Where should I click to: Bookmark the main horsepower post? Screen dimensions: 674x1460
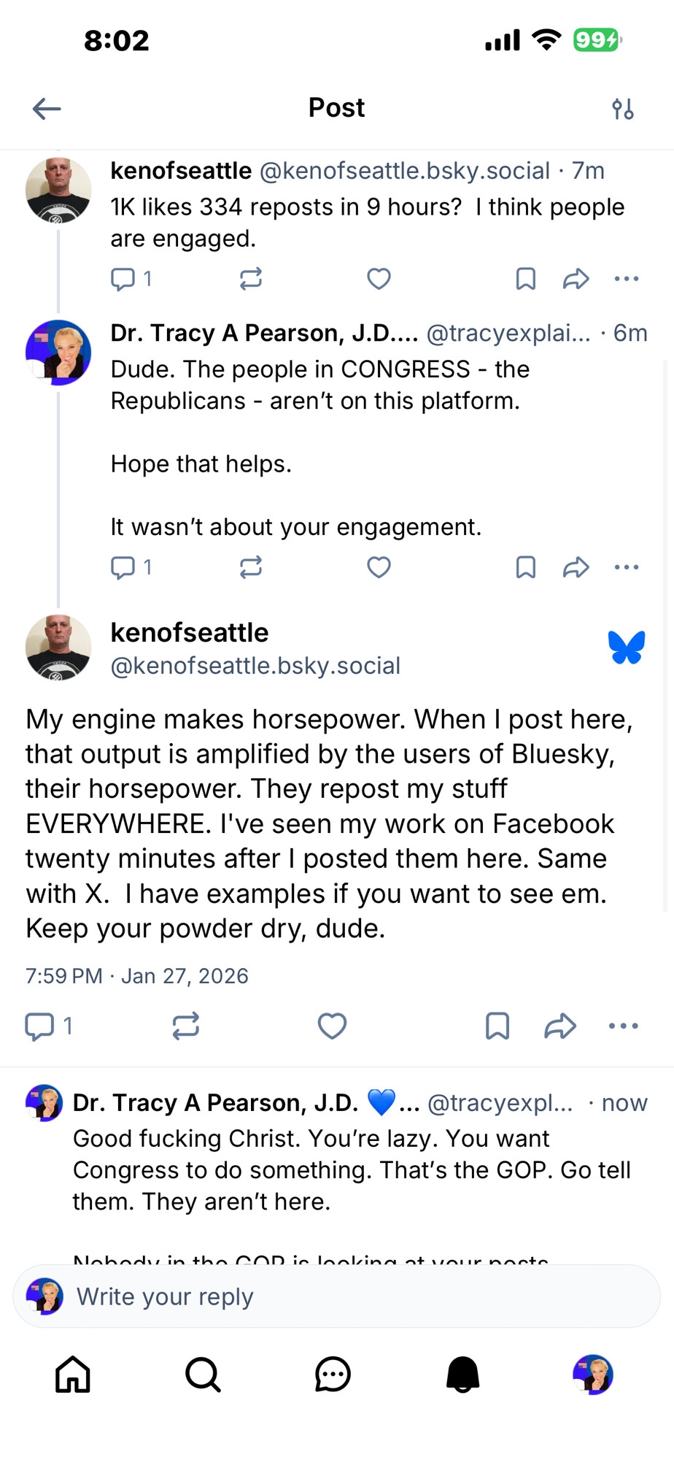coord(497,1026)
